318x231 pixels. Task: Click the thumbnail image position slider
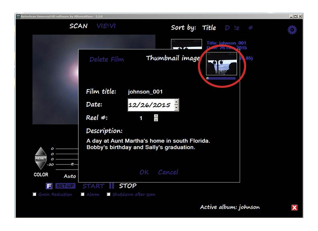tap(221, 78)
